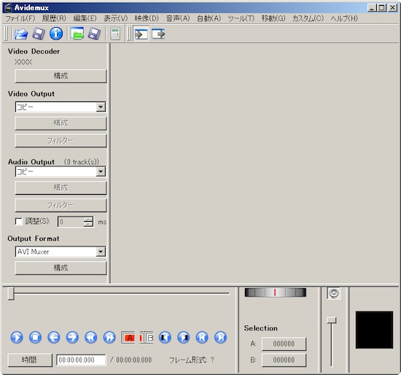Click the rewind to previous keyframe icon
Image resolution: width=401 pixels, height=375 pixels.
coord(91,337)
